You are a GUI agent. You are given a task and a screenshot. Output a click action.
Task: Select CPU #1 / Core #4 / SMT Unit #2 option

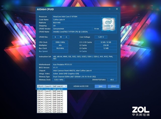click(x=52, y=104)
